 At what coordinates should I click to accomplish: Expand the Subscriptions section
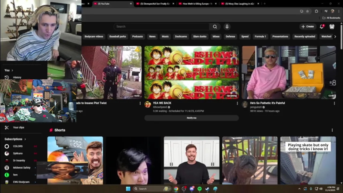coord(15,139)
